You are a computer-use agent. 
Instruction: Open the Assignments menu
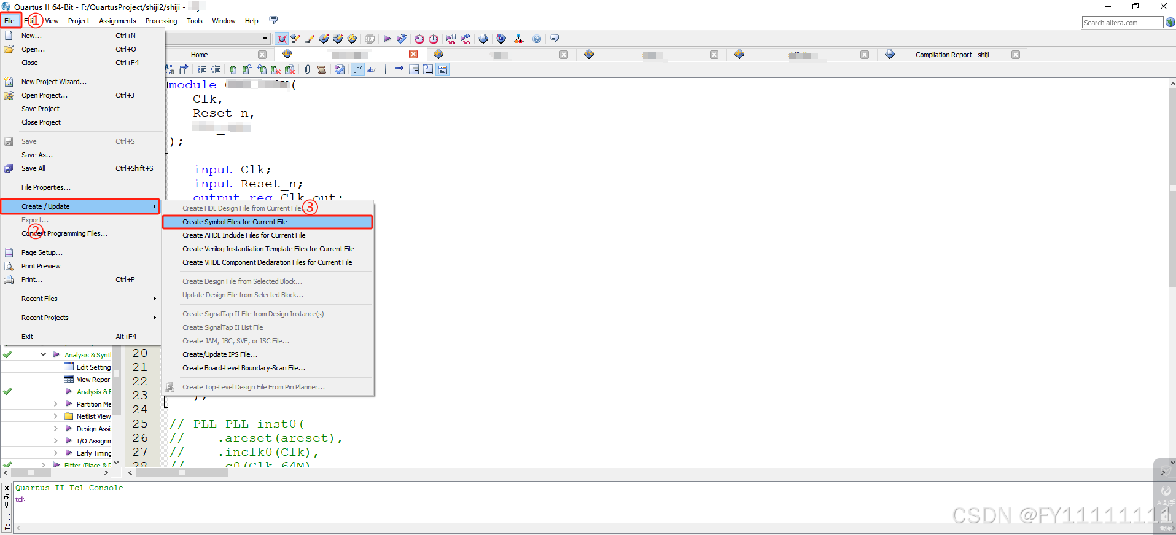click(x=117, y=21)
